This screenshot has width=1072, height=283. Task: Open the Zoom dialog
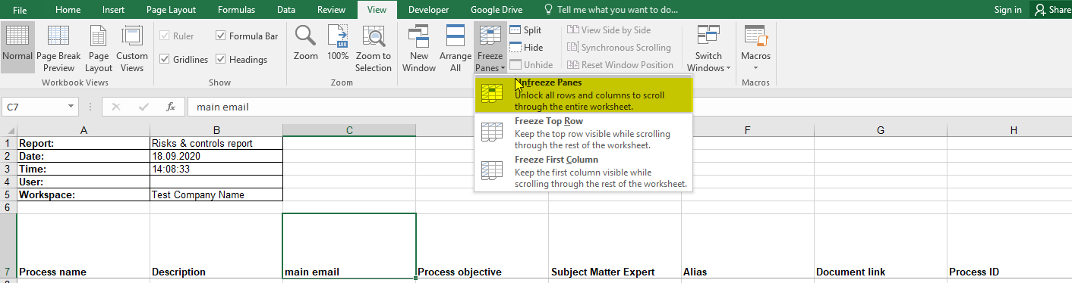(306, 43)
